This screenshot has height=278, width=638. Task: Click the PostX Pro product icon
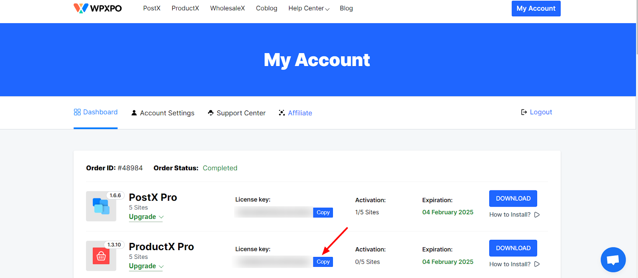pos(101,206)
